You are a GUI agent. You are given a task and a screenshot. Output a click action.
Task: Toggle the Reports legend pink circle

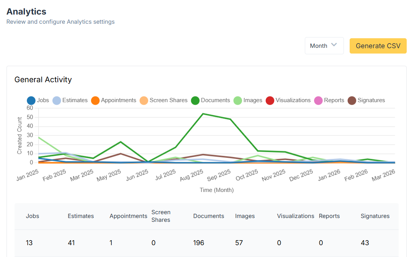click(x=318, y=101)
